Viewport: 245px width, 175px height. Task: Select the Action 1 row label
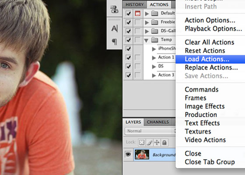coord(166,57)
